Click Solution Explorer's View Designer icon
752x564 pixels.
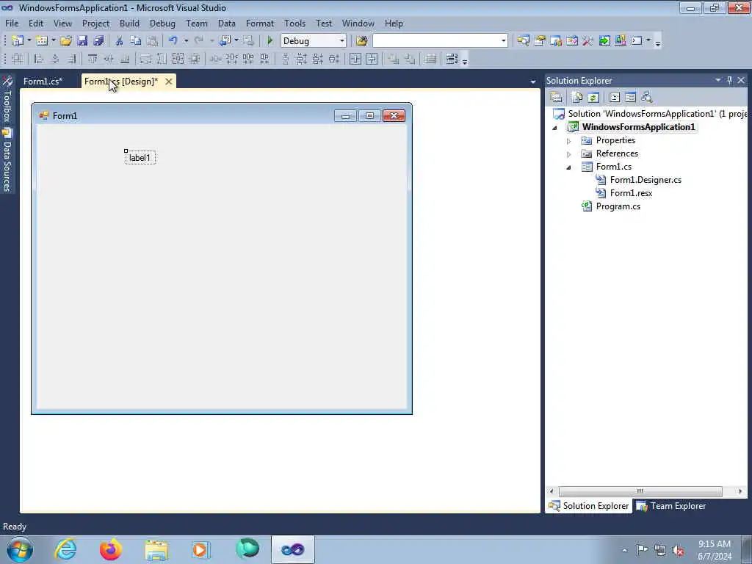[631, 98]
